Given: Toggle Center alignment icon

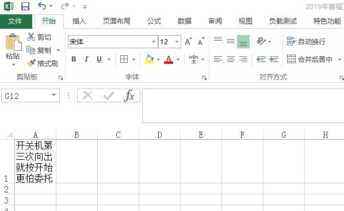Looking at the screenshot, I should pos(231,59).
